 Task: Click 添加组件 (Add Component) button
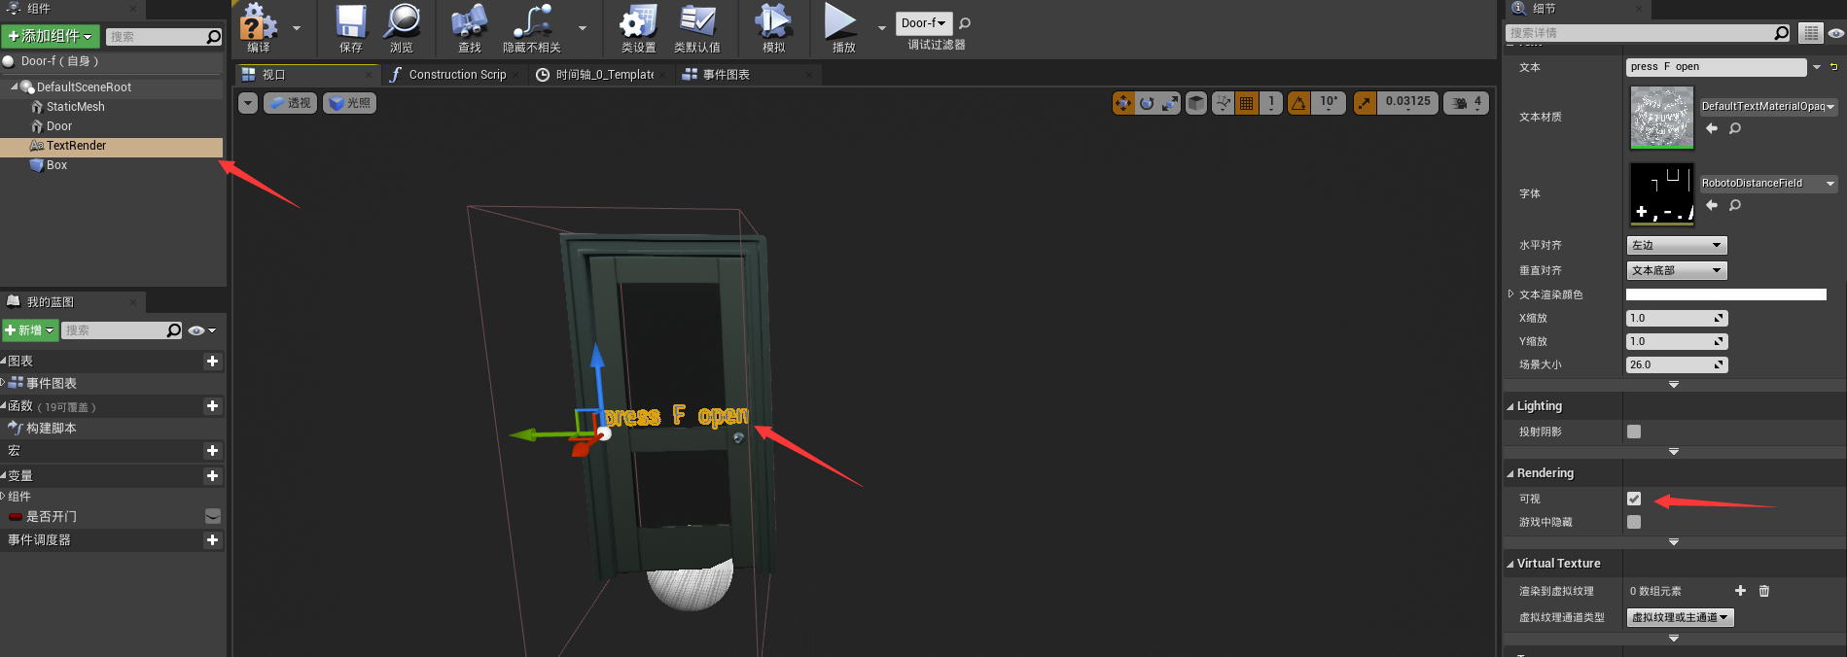point(51,36)
